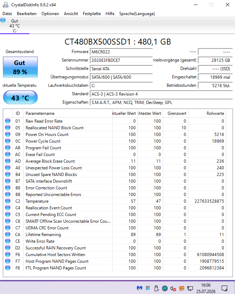
Task: Open the network tray icon
Action: (190, 288)
